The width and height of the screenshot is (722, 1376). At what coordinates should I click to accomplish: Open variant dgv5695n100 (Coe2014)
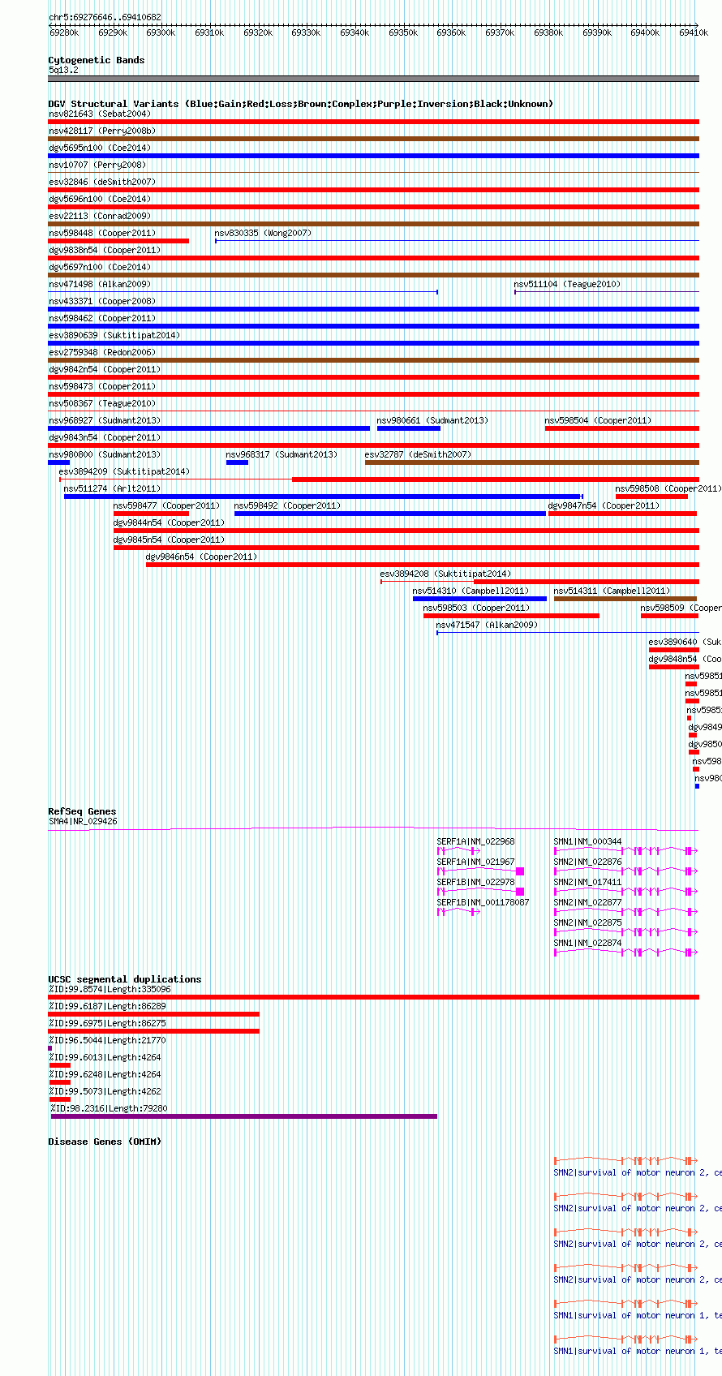point(100,148)
